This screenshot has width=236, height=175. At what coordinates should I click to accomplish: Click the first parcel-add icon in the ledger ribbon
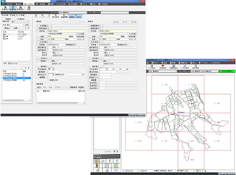pyautogui.click(x=5, y=8)
